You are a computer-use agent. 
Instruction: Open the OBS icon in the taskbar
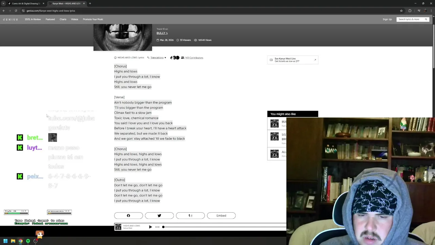(x=35, y=241)
